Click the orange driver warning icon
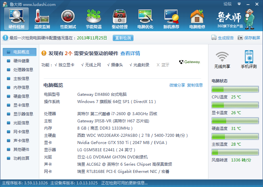The image size is (263, 187). click(x=44, y=53)
